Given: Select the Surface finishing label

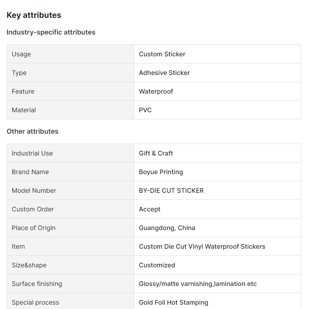Looking at the screenshot, I should [x=37, y=284].
